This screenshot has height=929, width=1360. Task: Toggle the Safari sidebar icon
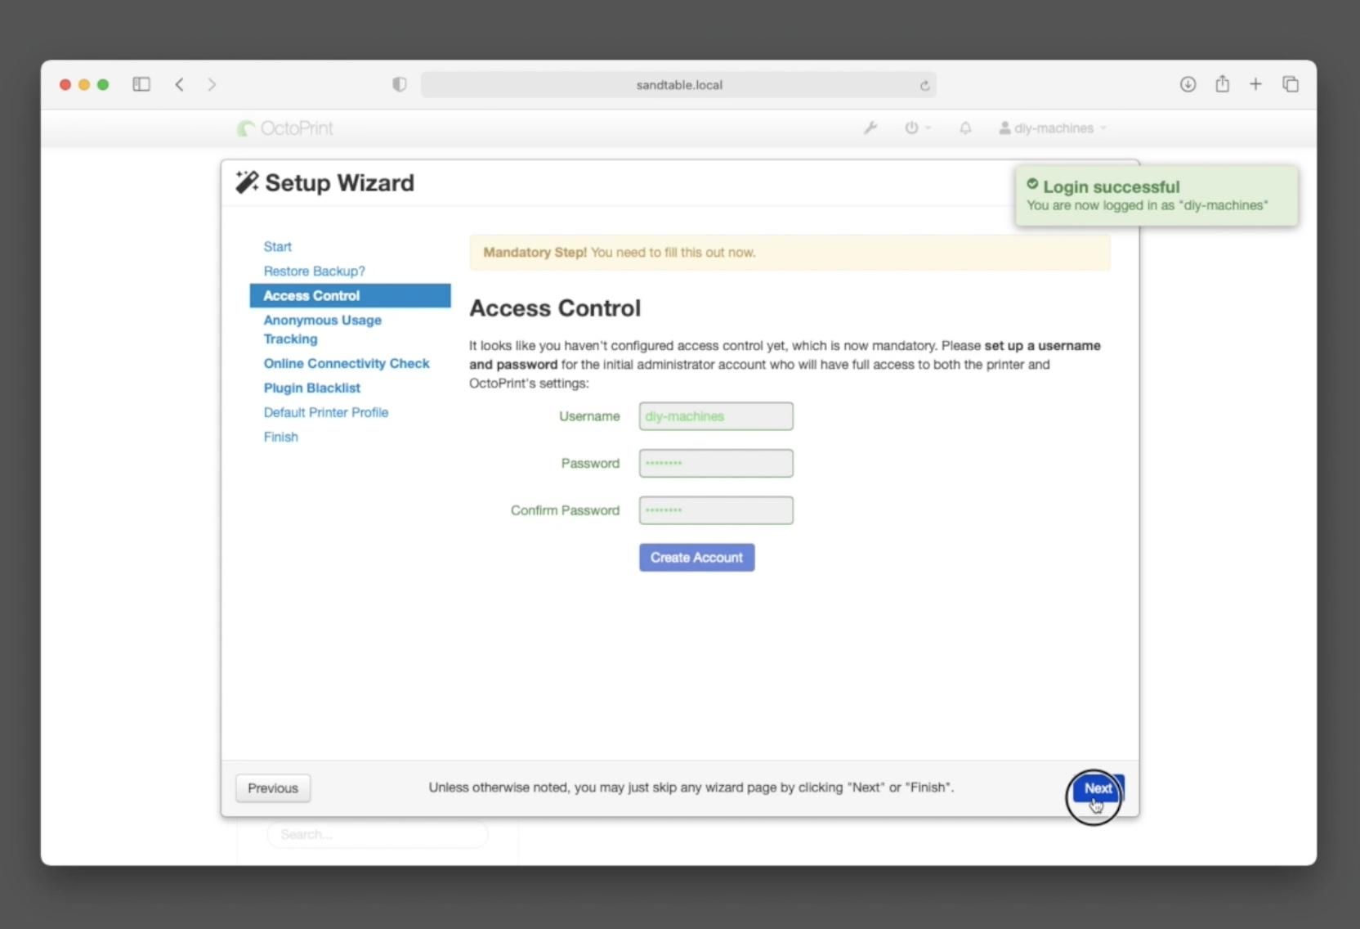(x=141, y=84)
